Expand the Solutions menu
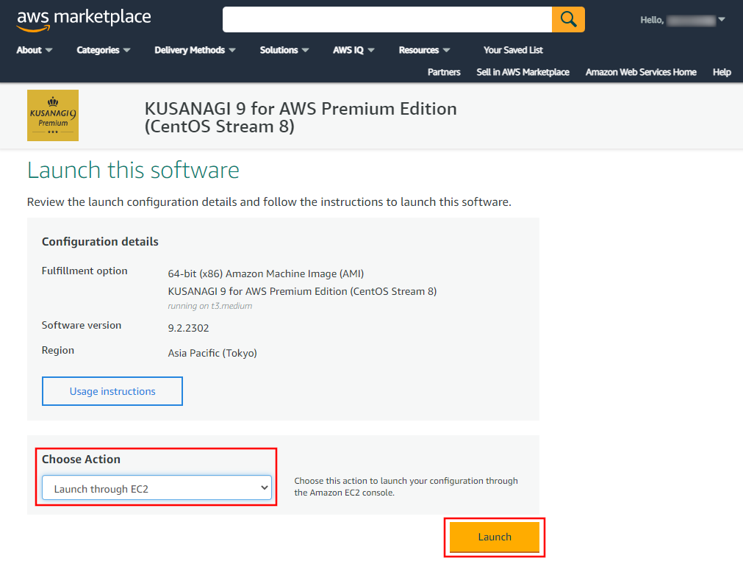 (x=284, y=50)
